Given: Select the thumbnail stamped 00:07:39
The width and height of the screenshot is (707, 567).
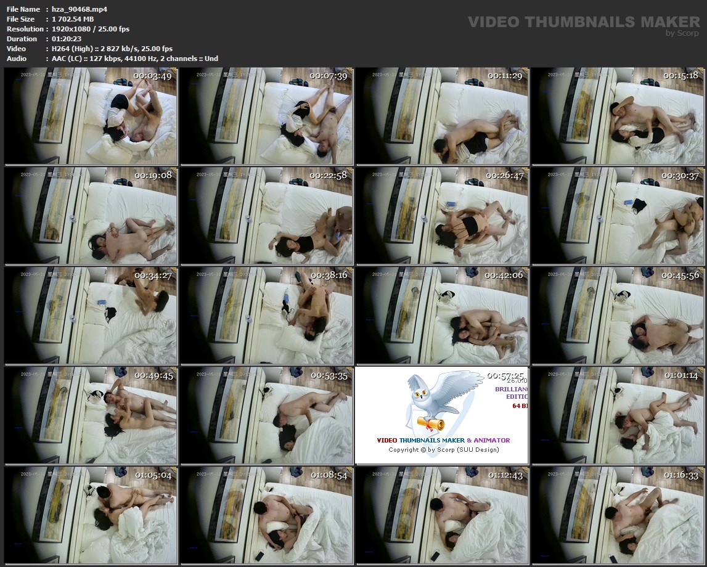Looking at the screenshot, I should (x=266, y=116).
